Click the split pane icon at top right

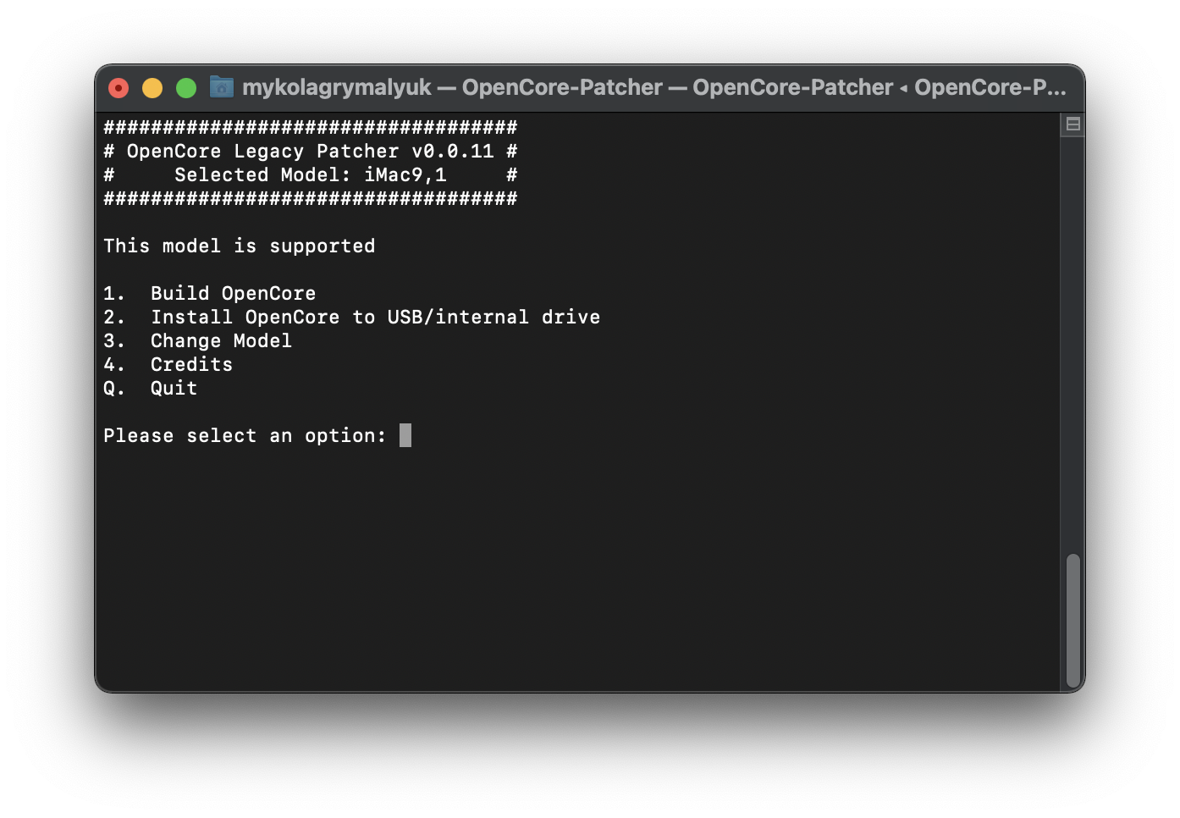(x=1072, y=124)
